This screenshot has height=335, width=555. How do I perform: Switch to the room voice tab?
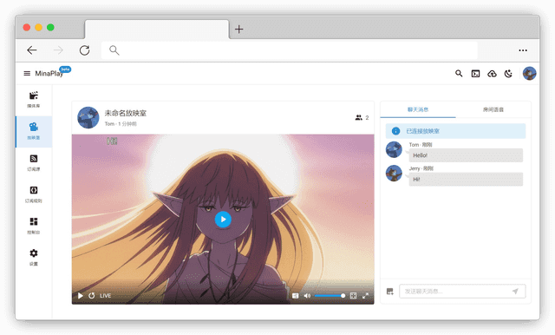coord(493,109)
